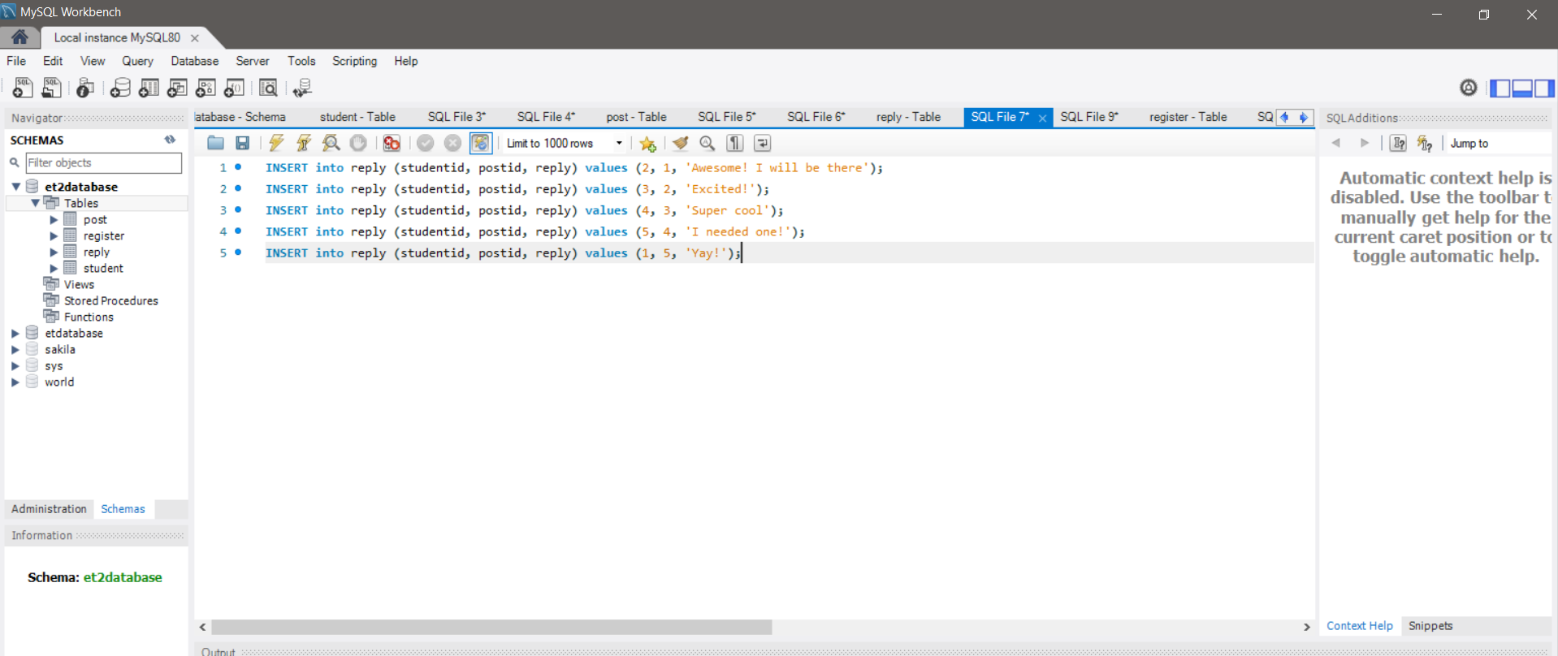
Task: Toggle left sidebar panel visibility
Action: pyautogui.click(x=1500, y=88)
